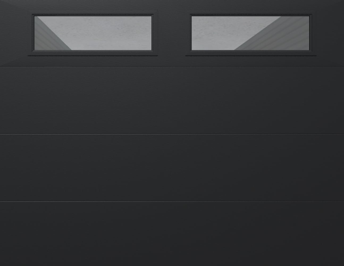Screen dimensions: 344x266
Task: Select the third door panel section
Action: (x=172, y=168)
